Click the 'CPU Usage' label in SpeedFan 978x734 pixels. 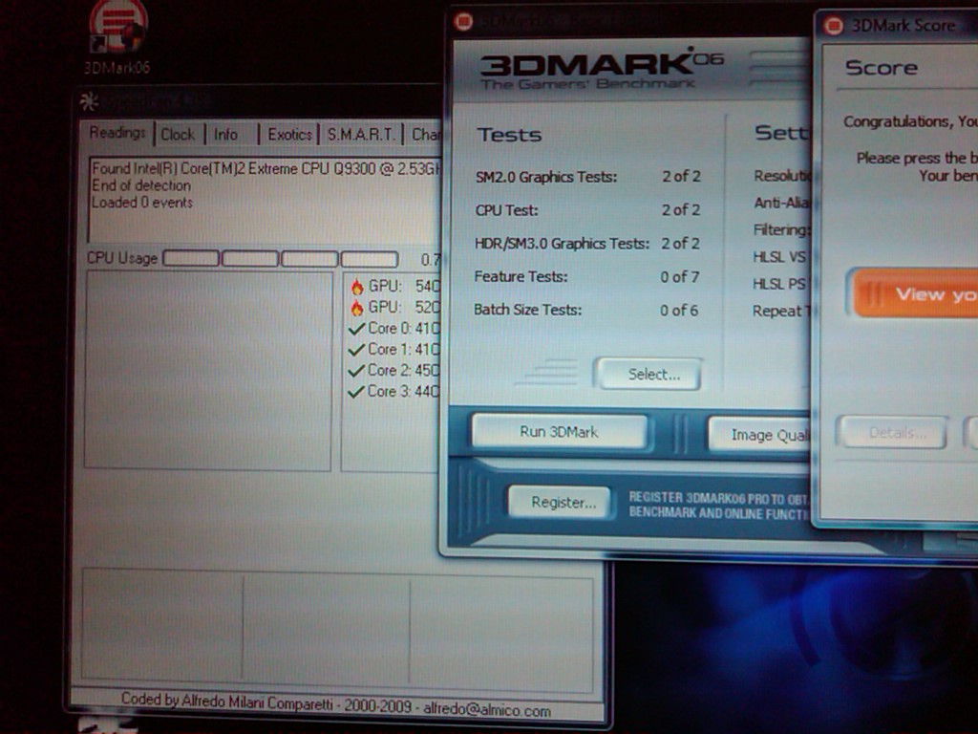click(122, 258)
